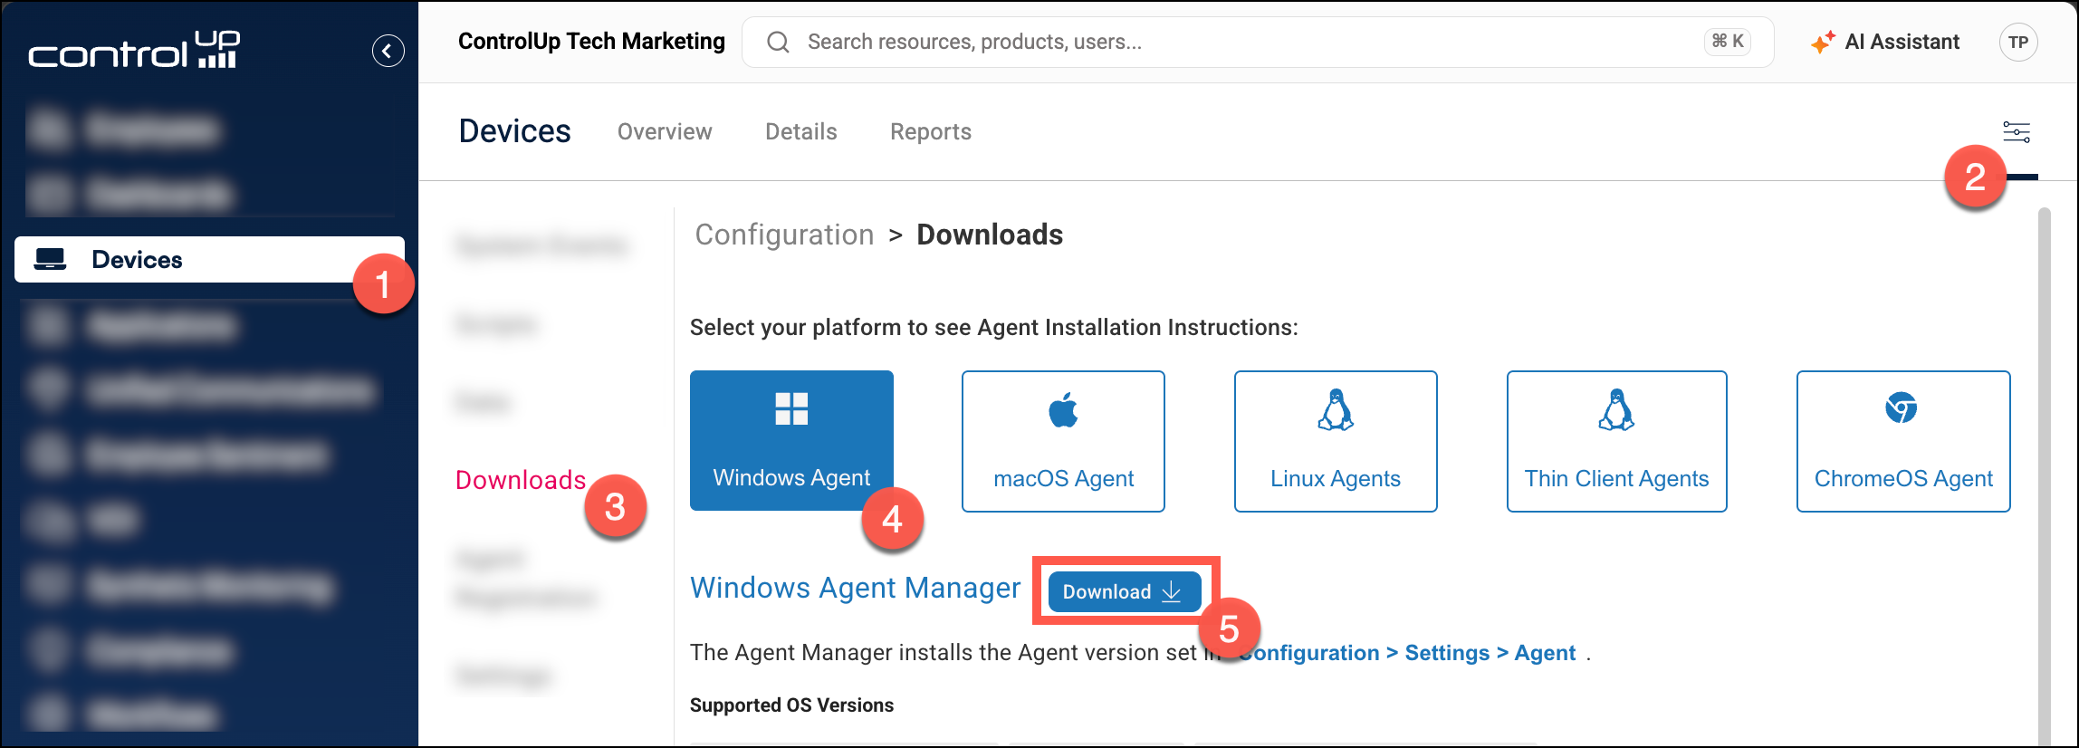This screenshot has height=748, width=2079.
Task: Open the TP user profile avatar
Action: tap(2017, 42)
